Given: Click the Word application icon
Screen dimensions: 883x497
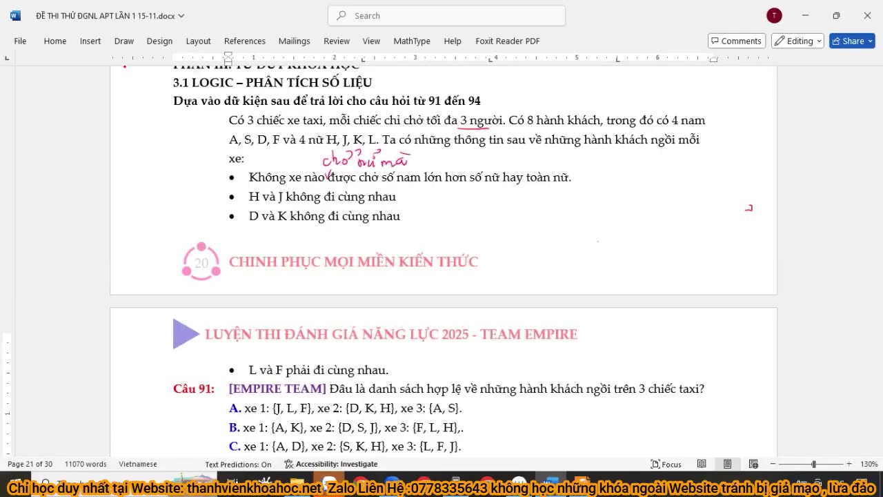Looking at the screenshot, I should click(x=15, y=15).
